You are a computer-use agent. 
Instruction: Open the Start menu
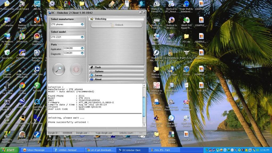tap(9, 150)
